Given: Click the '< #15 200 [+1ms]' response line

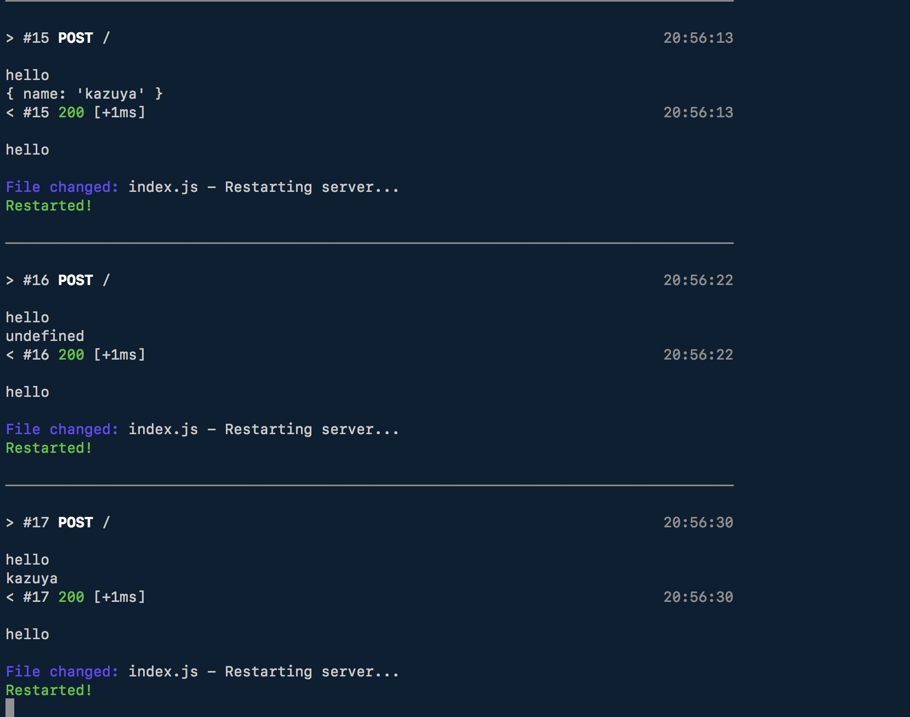Looking at the screenshot, I should coord(75,112).
